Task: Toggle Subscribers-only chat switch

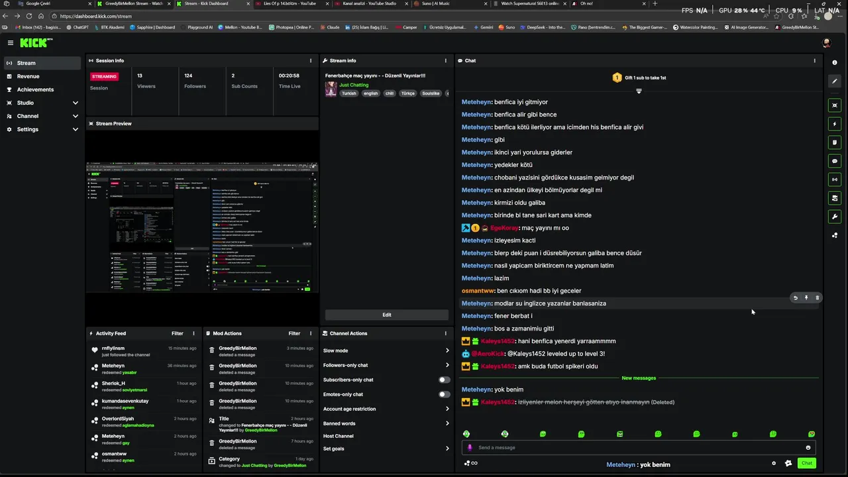Action: 444,380
